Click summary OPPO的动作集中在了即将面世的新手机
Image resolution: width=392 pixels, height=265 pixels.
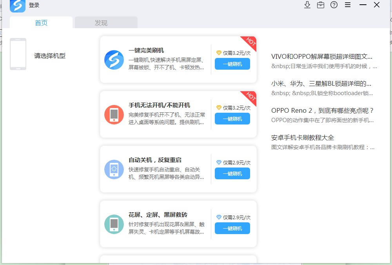tap(323, 120)
